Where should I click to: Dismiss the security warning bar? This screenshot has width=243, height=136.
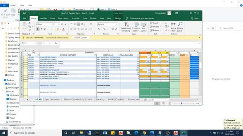[199, 38]
